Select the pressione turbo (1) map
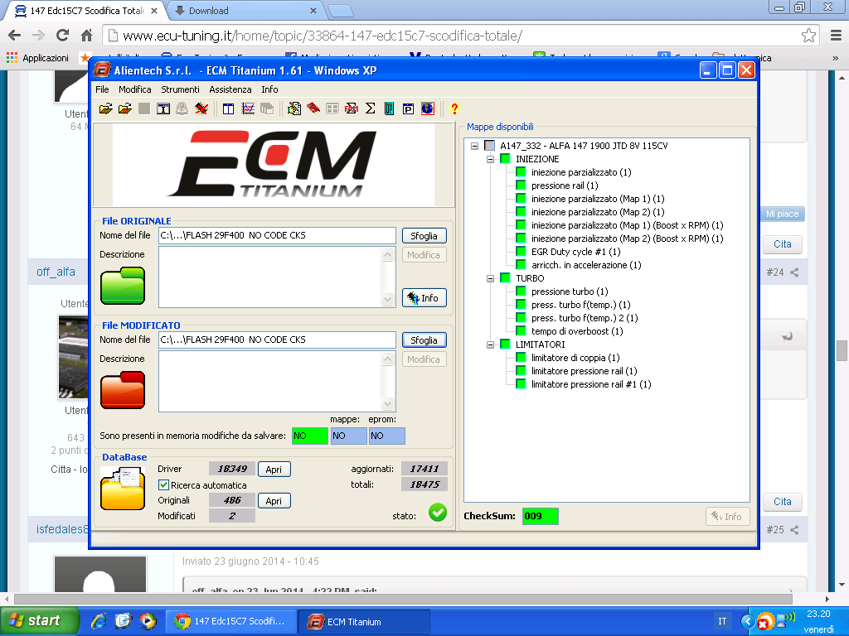Image resolution: width=849 pixels, height=636 pixels. pos(569,291)
